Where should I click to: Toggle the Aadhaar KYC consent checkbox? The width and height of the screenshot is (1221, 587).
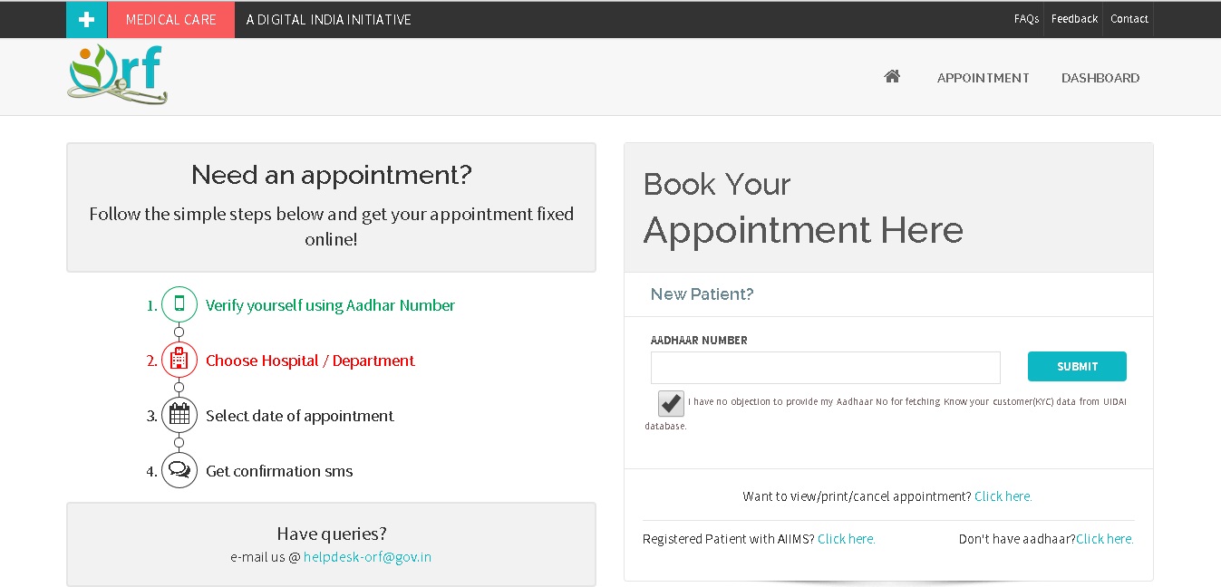pyautogui.click(x=672, y=403)
